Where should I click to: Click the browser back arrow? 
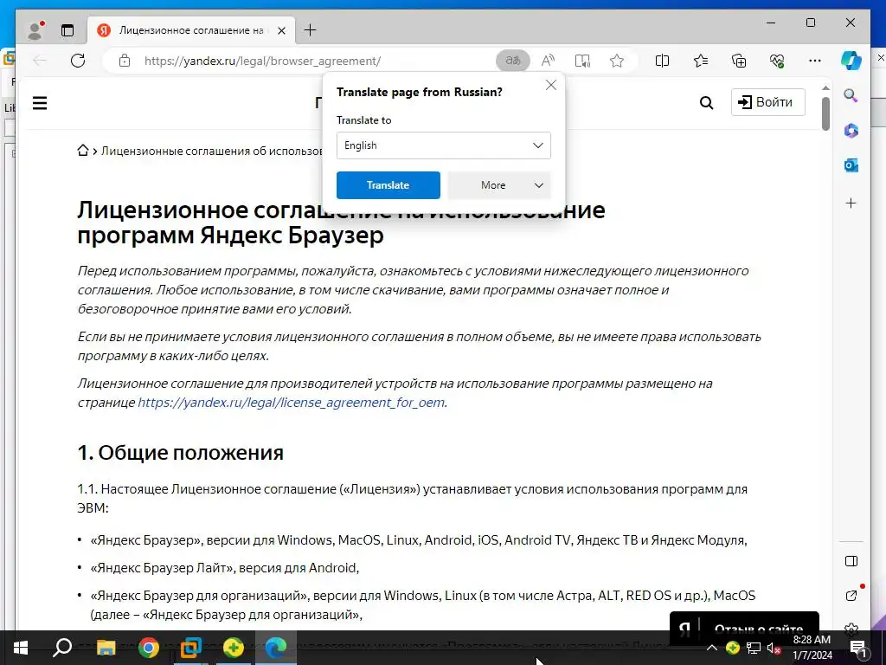40,61
